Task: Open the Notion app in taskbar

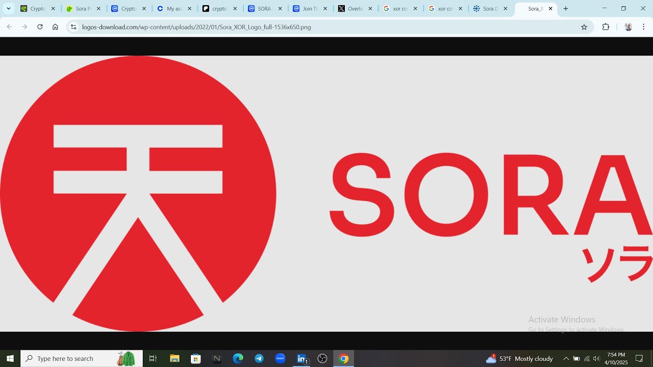Action: 217,358
